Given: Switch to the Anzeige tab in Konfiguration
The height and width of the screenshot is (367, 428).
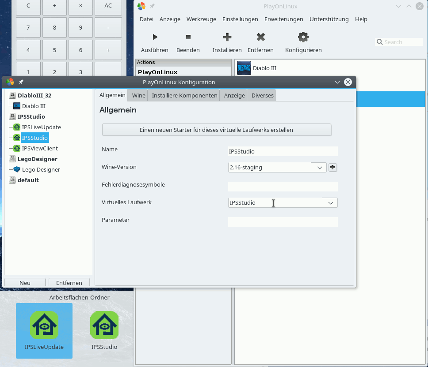Looking at the screenshot, I should coord(234,96).
